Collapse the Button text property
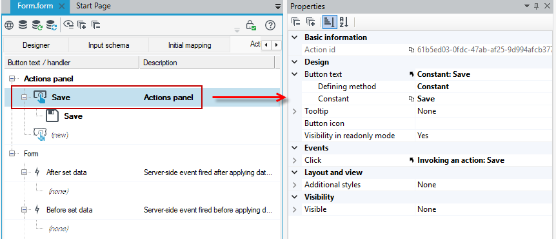 [x=294, y=74]
